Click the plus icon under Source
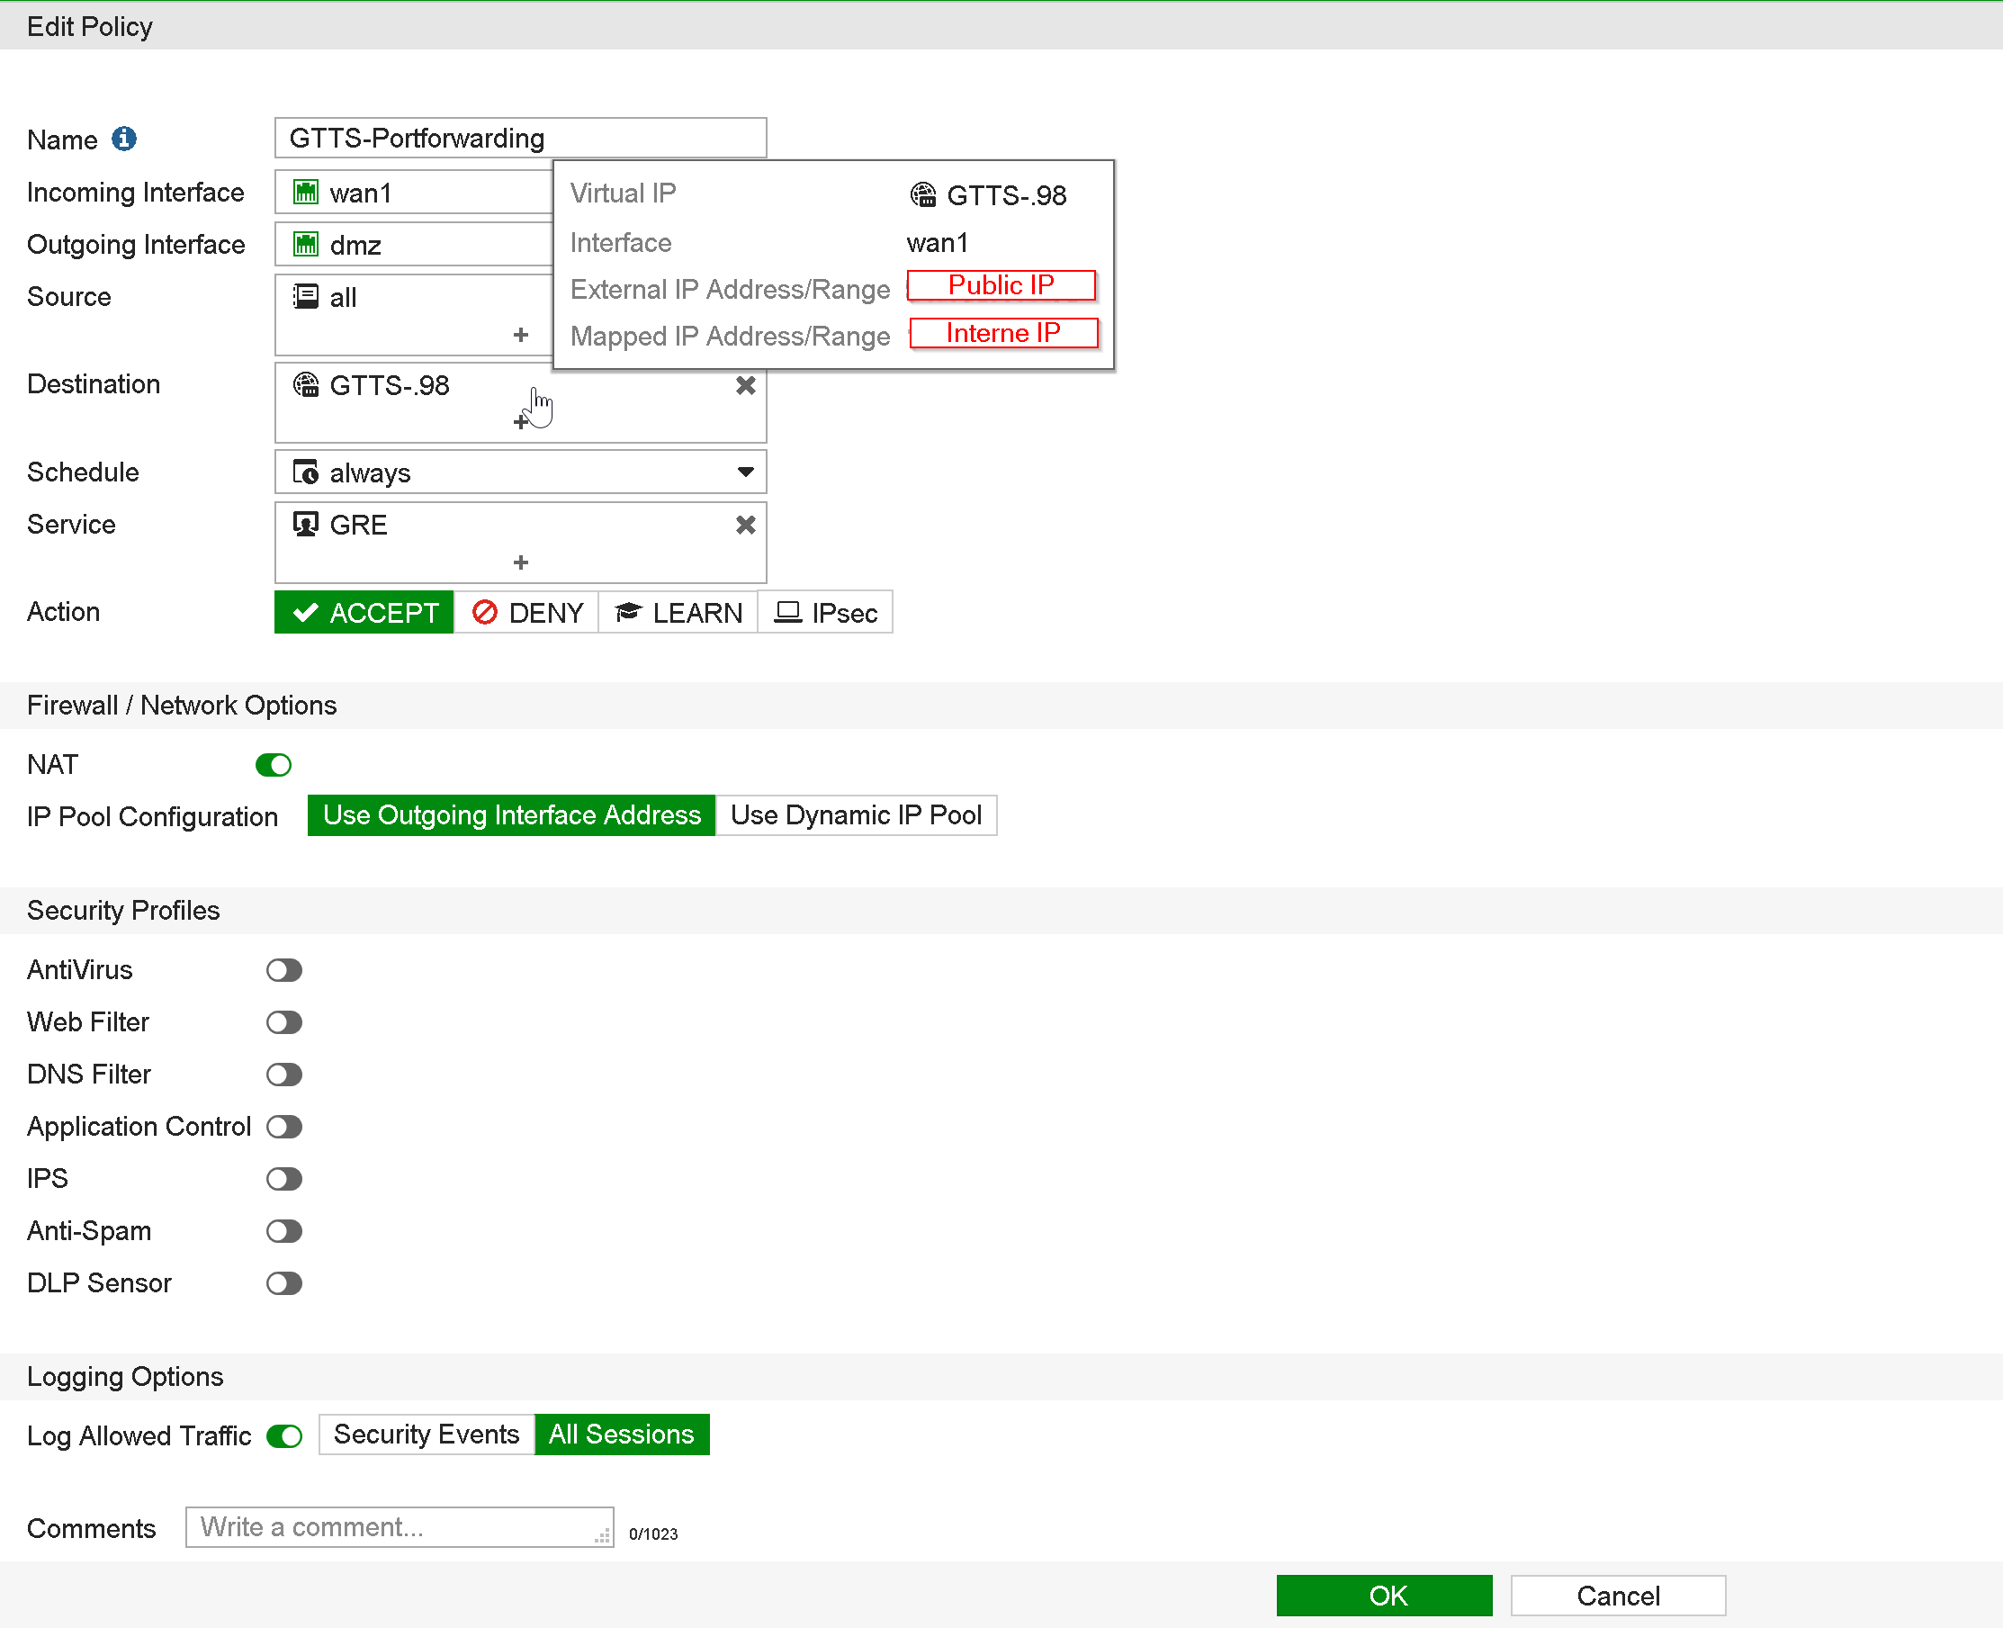This screenshot has height=1628, width=2003. coord(521,335)
